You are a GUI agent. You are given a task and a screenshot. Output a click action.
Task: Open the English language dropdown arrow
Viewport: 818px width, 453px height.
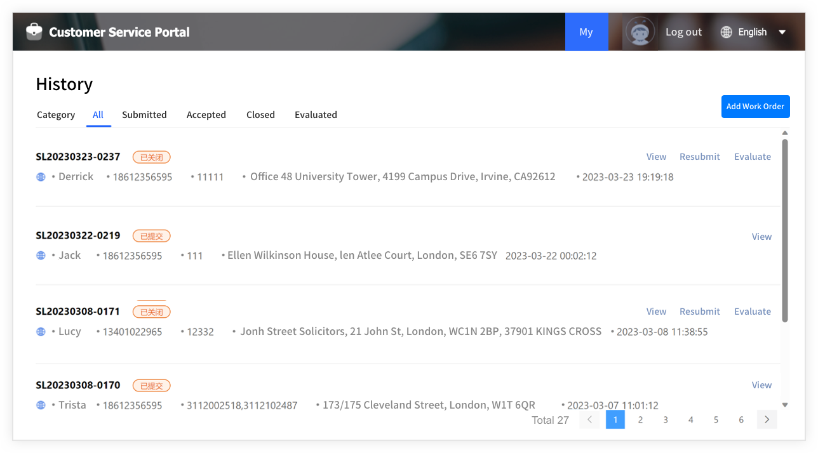[x=782, y=32]
